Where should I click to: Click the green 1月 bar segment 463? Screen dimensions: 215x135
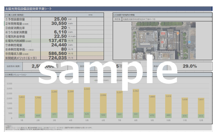click(x=22, y=115)
